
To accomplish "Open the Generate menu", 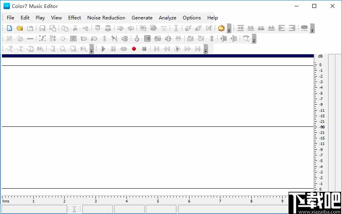I will (x=142, y=18).
